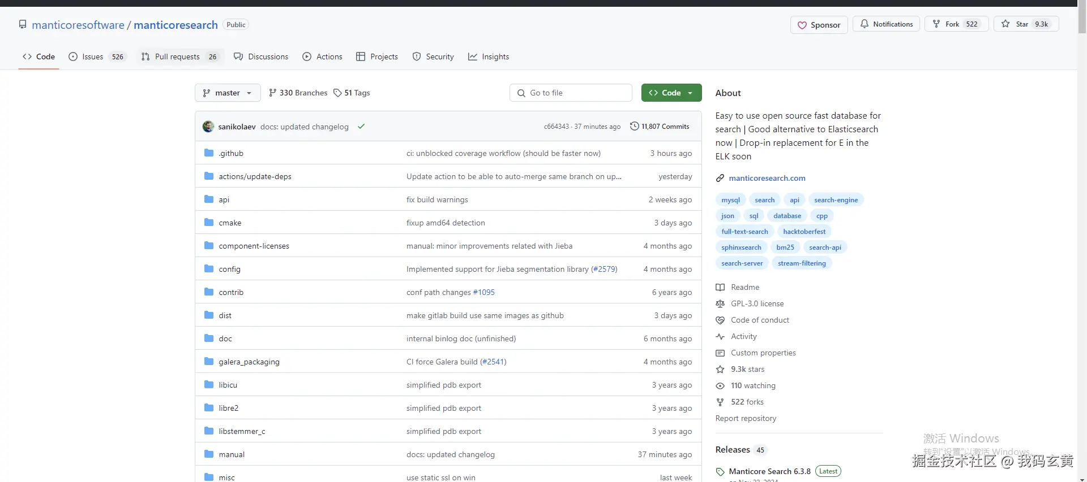Click the Custom properties icon
This screenshot has height=482, width=1087.
720,353
